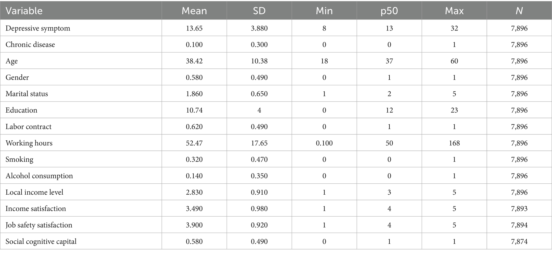Select the Local income level label

click(34, 192)
